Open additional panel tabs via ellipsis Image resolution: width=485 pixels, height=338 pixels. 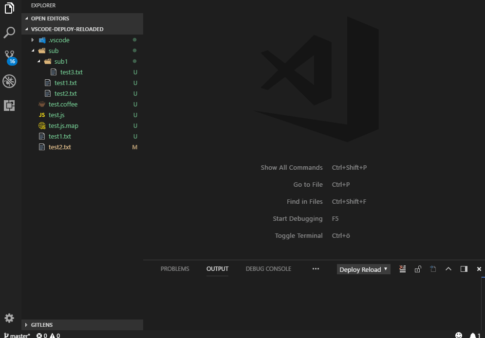[316, 269]
